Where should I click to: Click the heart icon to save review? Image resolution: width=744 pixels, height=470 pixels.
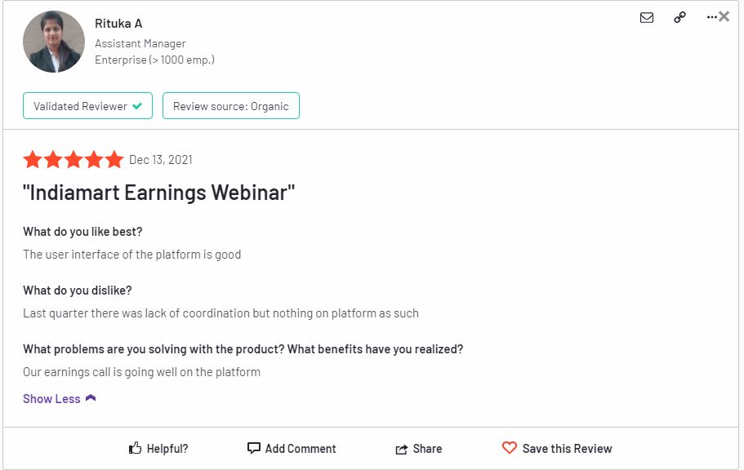(510, 448)
